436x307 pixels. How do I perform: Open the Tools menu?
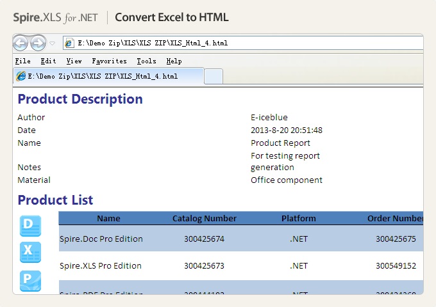pyautogui.click(x=146, y=61)
